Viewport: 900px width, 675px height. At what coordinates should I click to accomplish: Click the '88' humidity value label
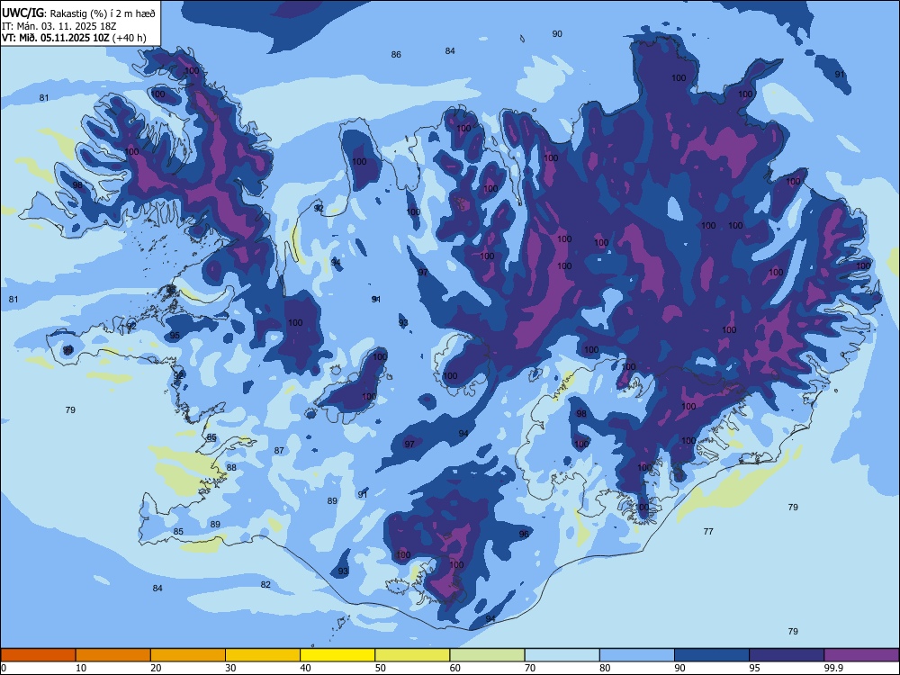231,468
